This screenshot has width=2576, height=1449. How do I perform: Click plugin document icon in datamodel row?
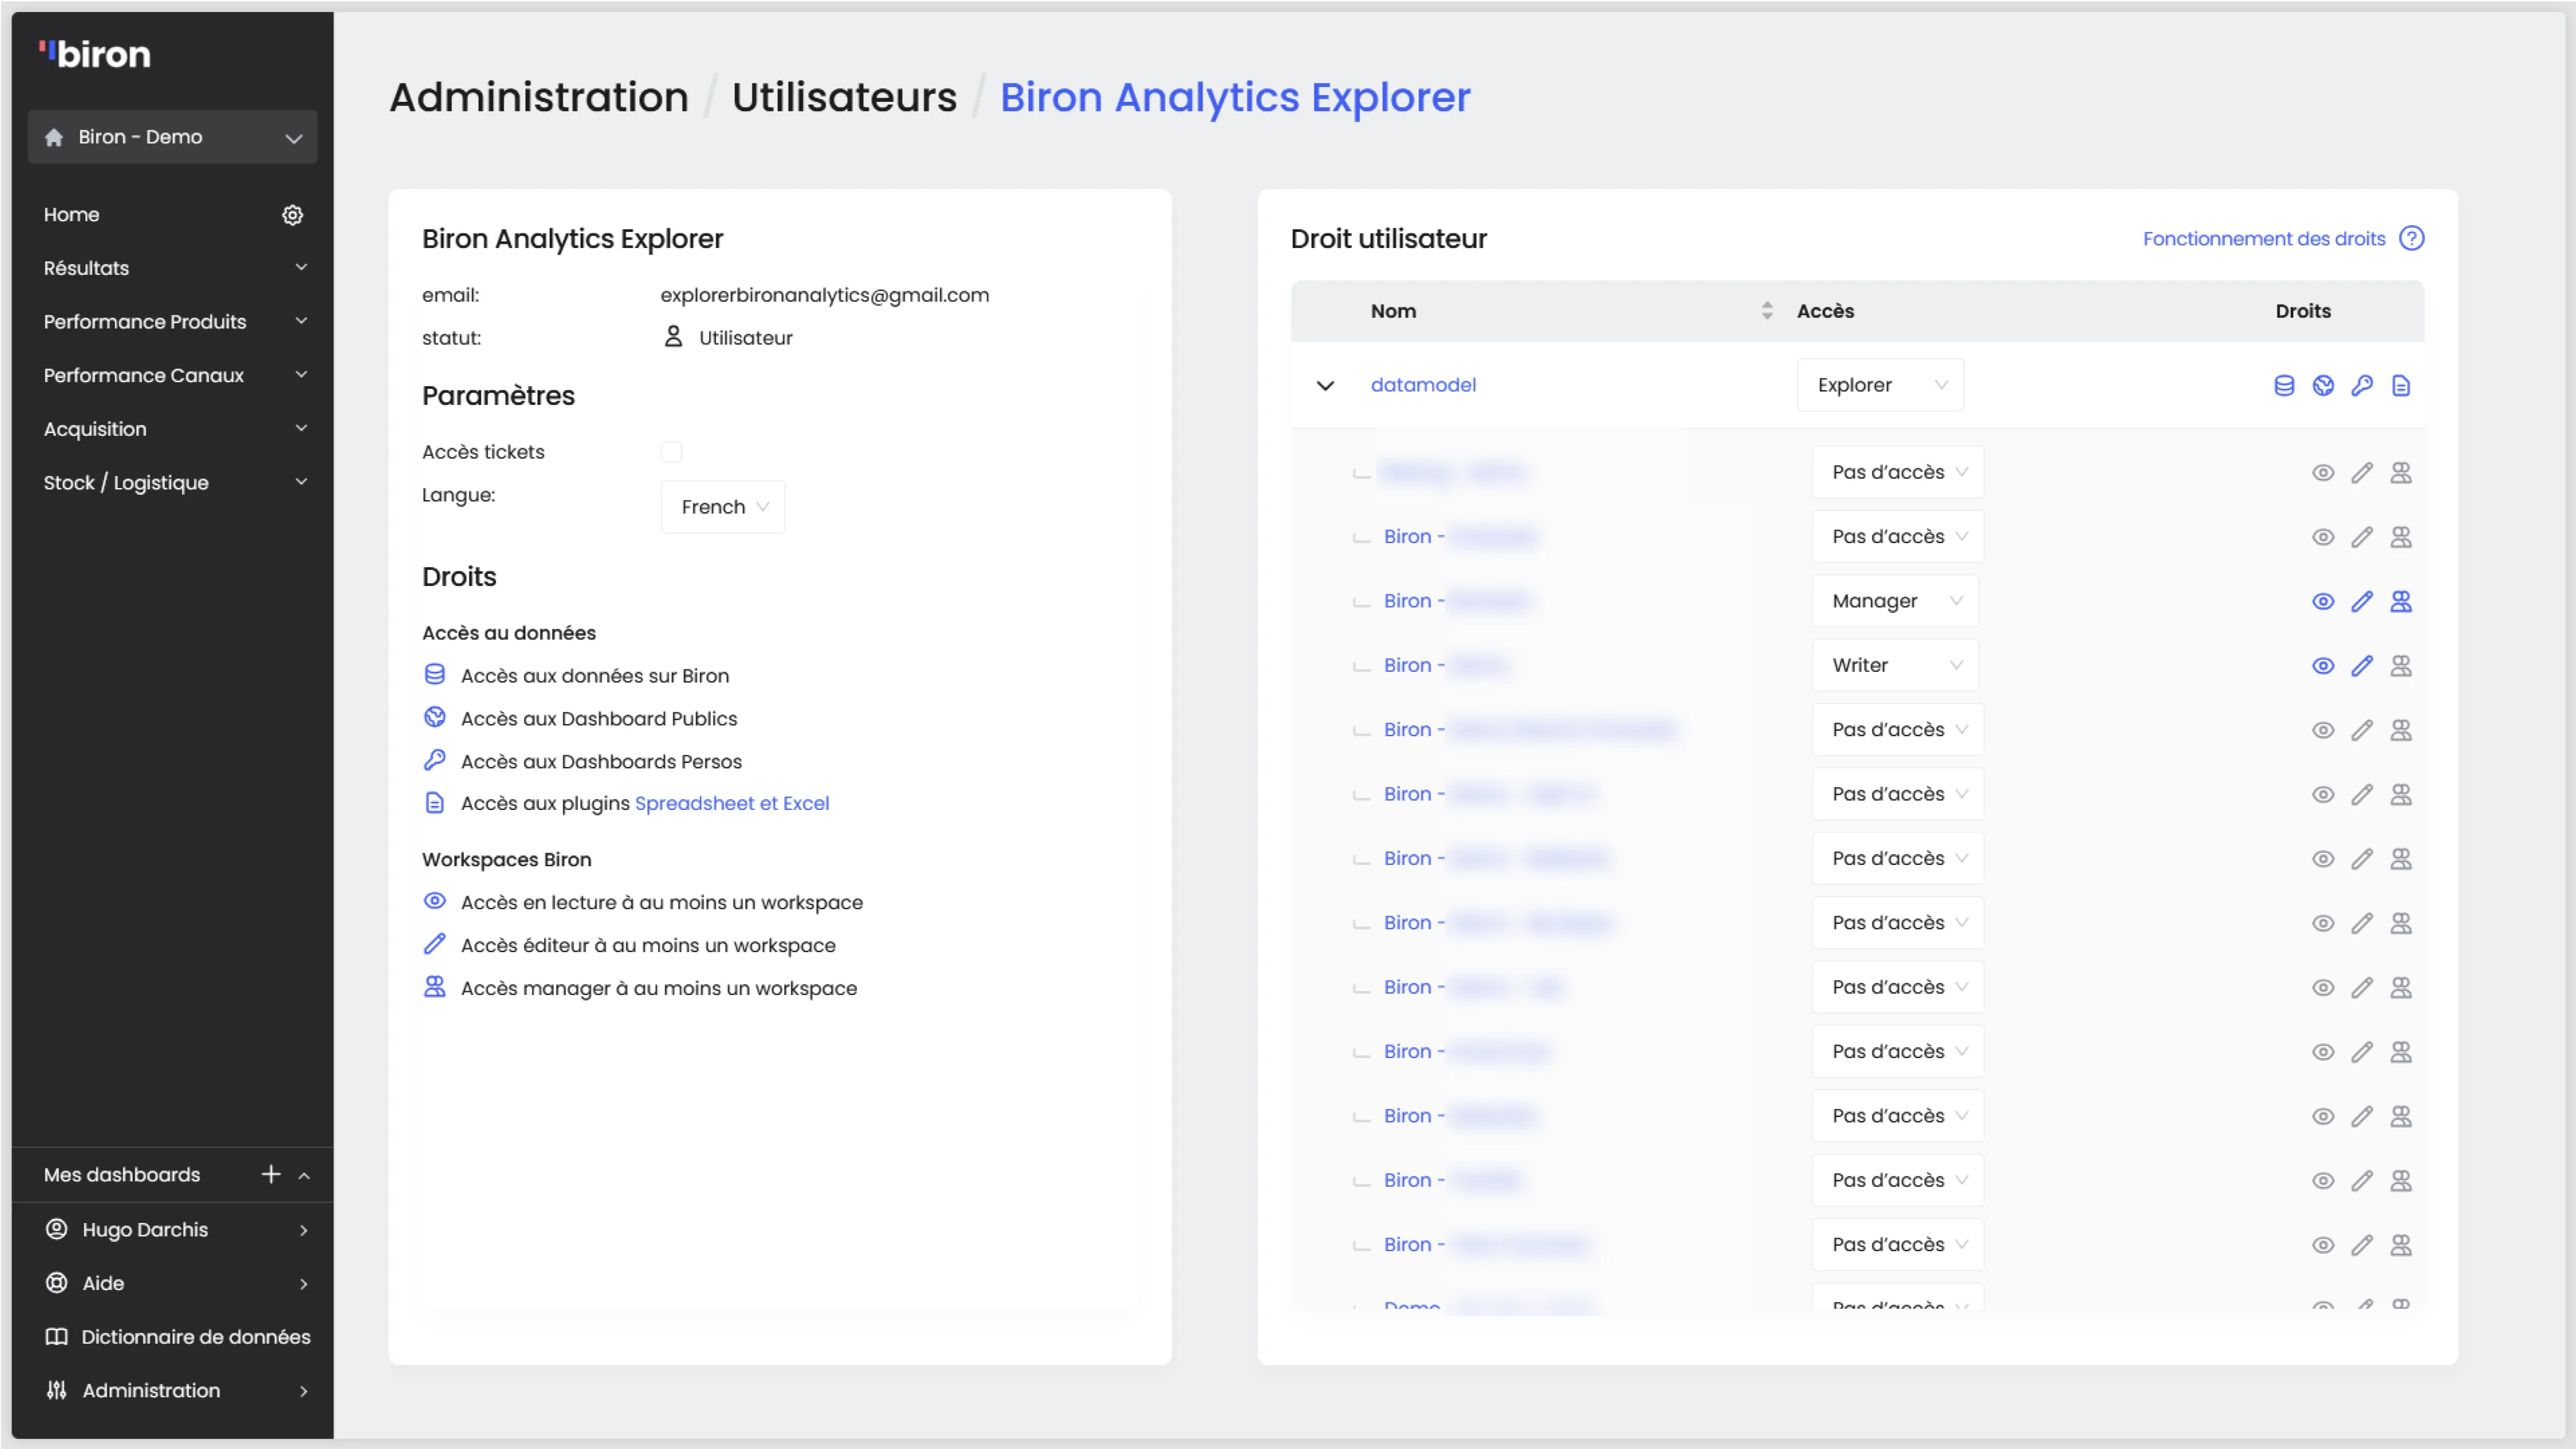pyautogui.click(x=2401, y=386)
